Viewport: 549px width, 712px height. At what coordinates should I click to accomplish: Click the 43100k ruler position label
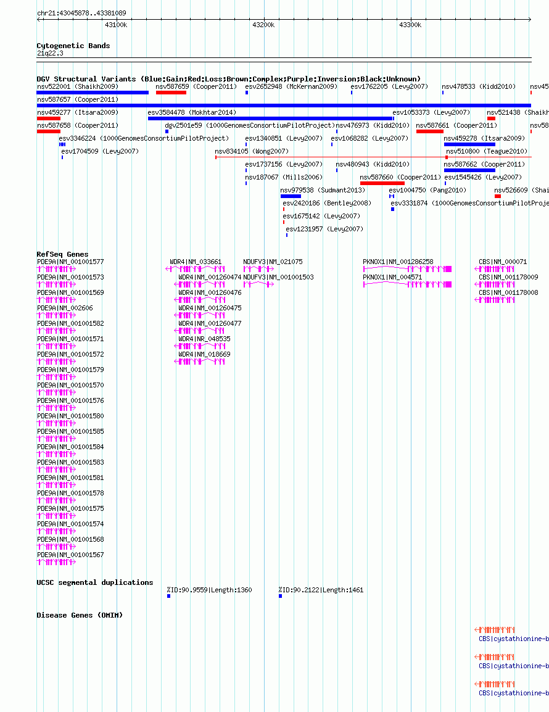[x=116, y=25]
